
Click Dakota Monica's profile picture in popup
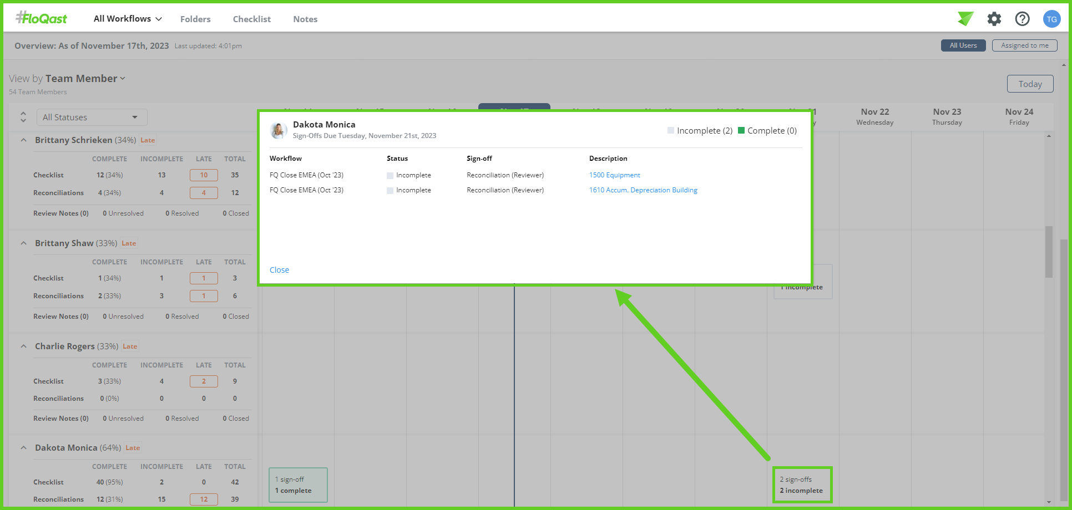point(279,130)
